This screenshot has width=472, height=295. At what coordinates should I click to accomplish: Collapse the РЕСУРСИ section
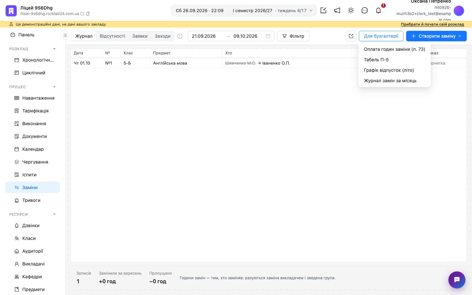click(54, 214)
